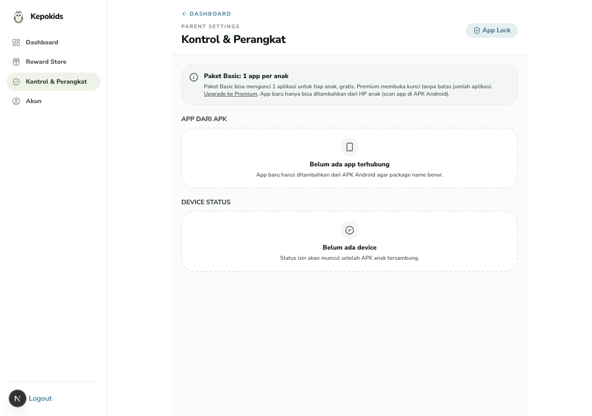Select Kontrol & Perangkat in sidebar

pyautogui.click(x=53, y=82)
